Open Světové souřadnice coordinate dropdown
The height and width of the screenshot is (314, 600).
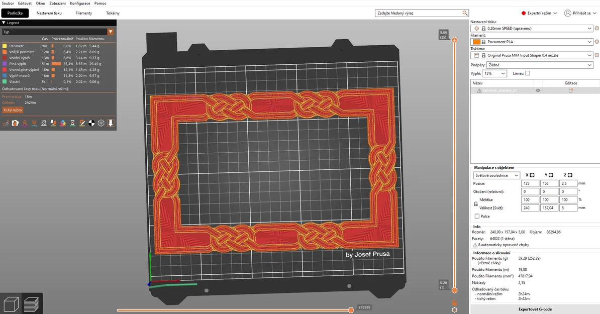(496, 175)
